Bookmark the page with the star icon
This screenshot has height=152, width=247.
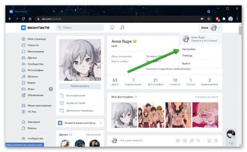coord(209,19)
